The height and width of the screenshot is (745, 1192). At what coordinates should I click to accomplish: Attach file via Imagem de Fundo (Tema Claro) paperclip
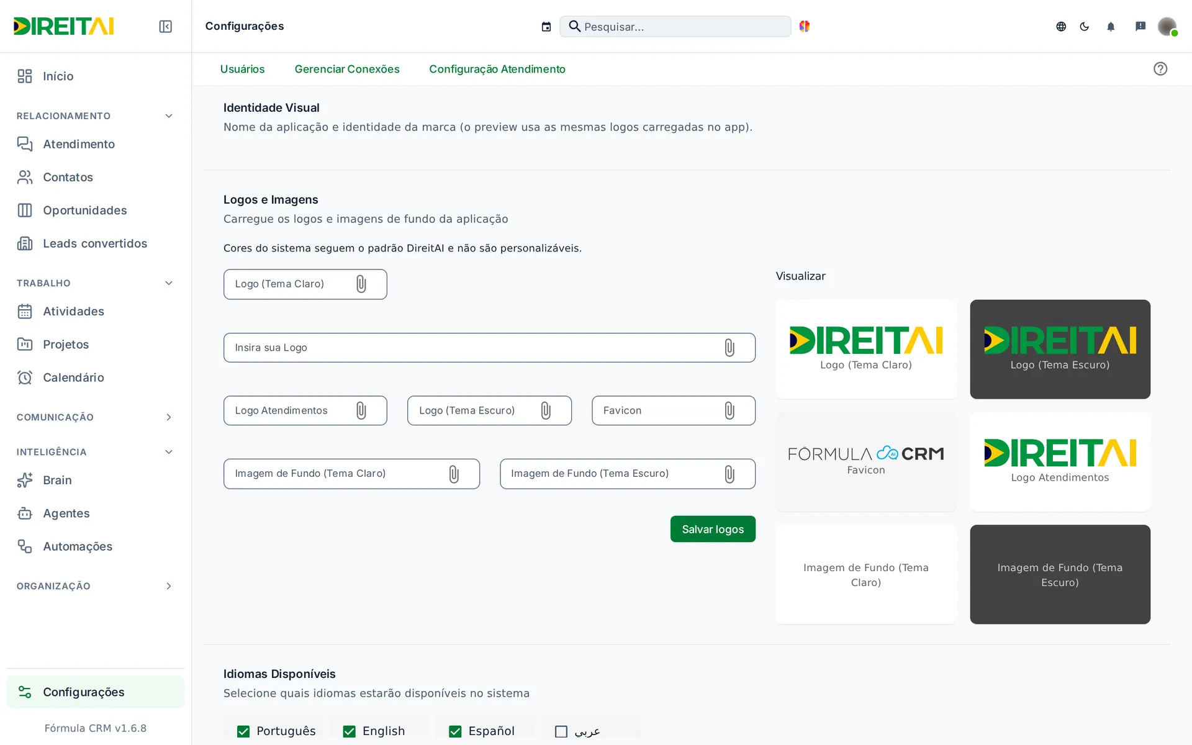coord(454,474)
